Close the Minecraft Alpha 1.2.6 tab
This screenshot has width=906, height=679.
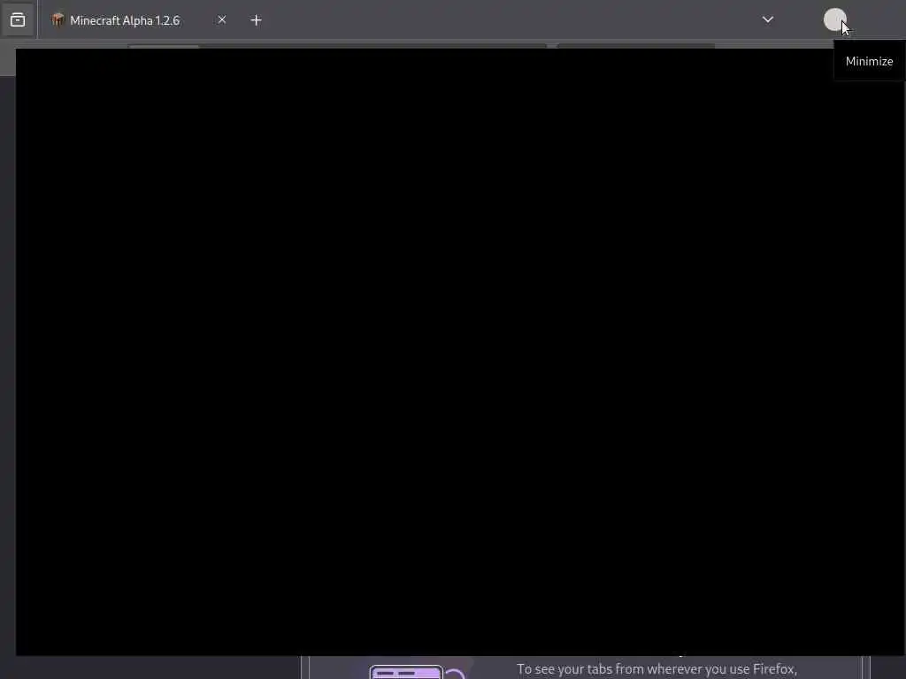tap(222, 19)
